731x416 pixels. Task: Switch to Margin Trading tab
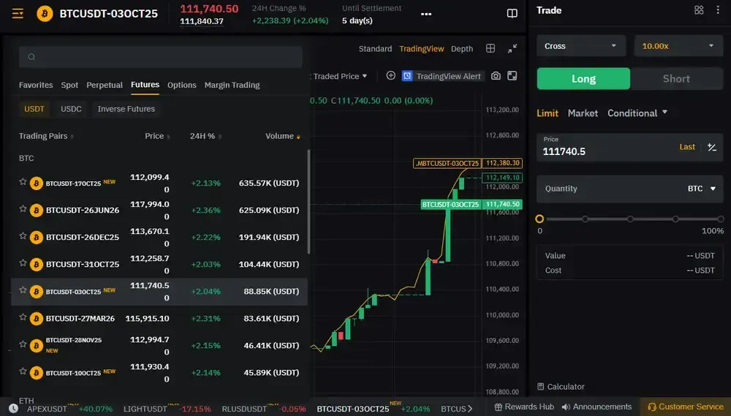(232, 85)
